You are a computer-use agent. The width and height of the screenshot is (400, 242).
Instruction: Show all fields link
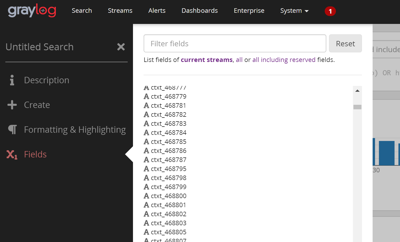tap(239, 60)
